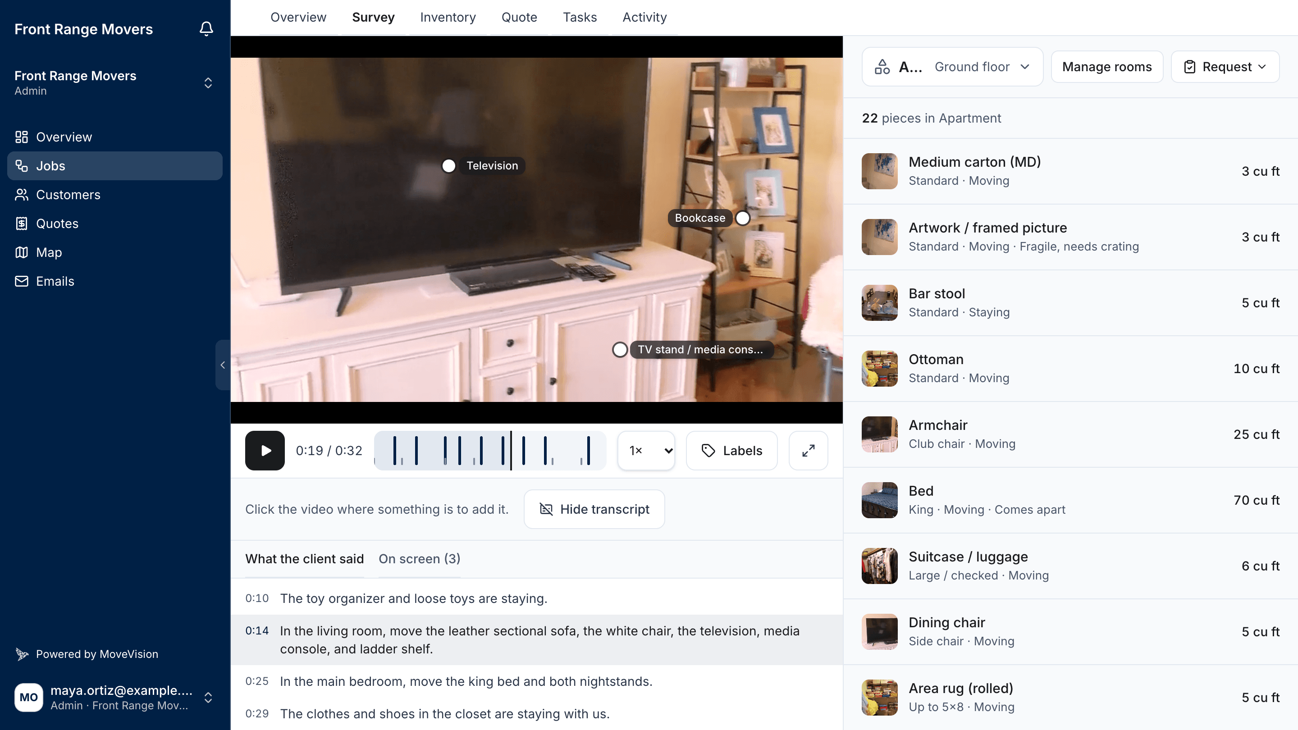The width and height of the screenshot is (1298, 730).
Task: Open the Bed inventory item
Action: point(1070,500)
